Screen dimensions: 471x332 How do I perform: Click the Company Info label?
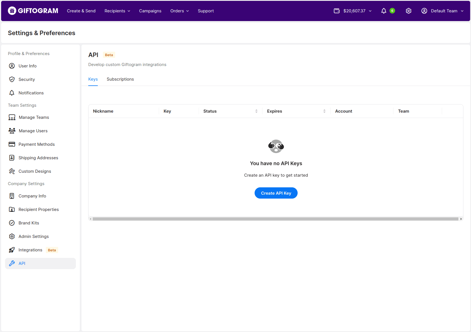(x=32, y=196)
